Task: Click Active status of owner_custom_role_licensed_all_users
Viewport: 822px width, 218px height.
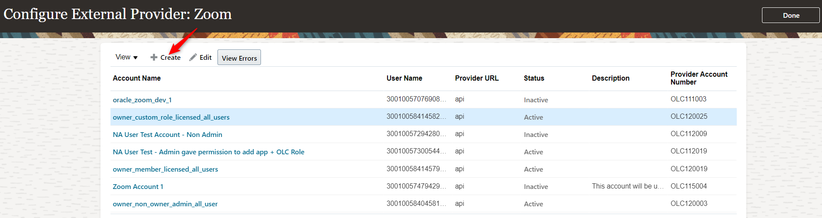Action: 533,117
